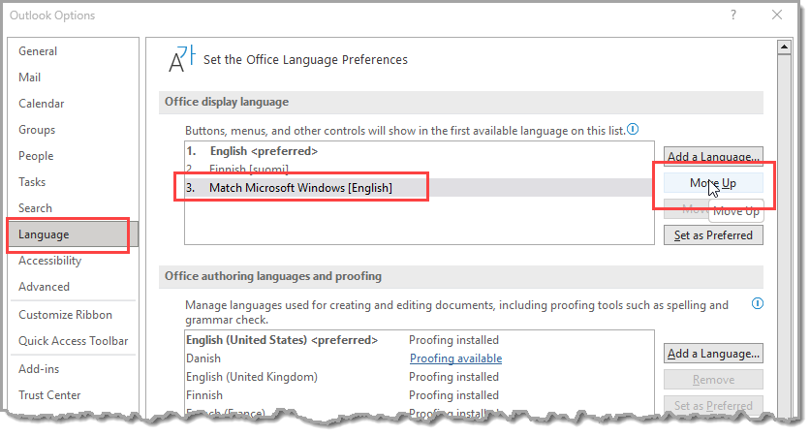Viewport: 810px width, 436px height.
Task: Open Customize Ribbon settings
Action: pos(65,315)
